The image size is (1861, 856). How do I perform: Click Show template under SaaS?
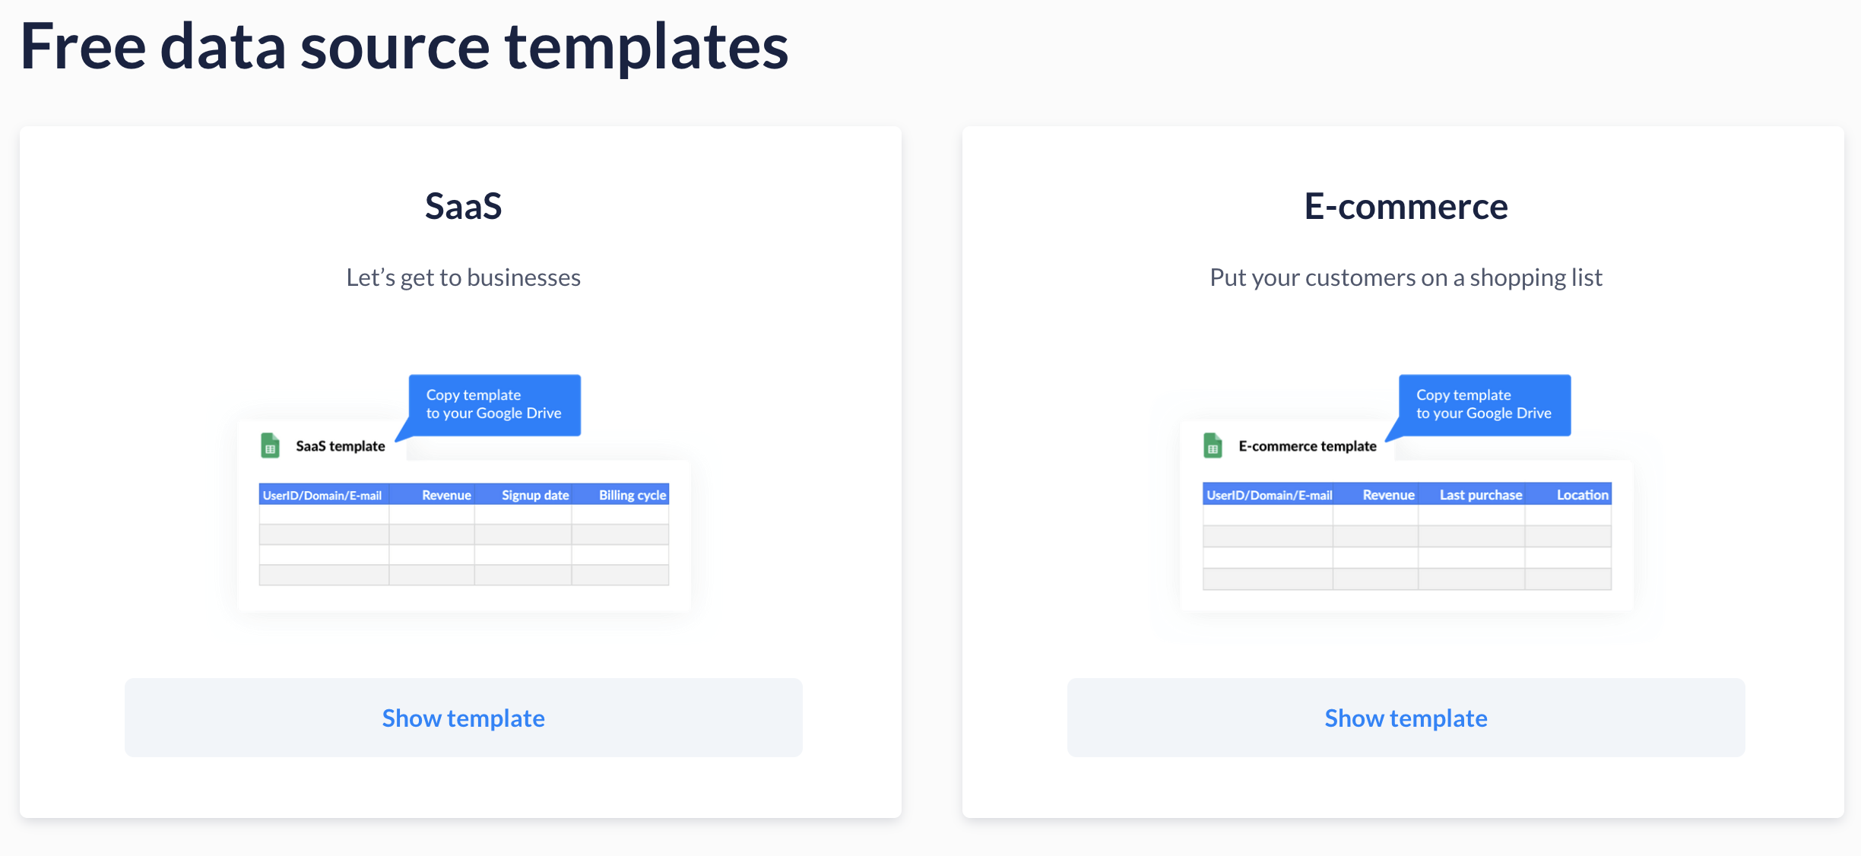pos(463,718)
